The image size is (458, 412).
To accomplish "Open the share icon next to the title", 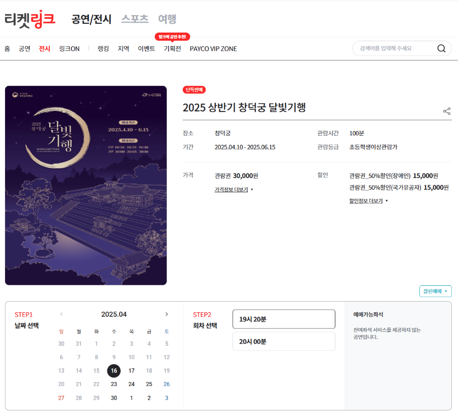I will tap(446, 111).
